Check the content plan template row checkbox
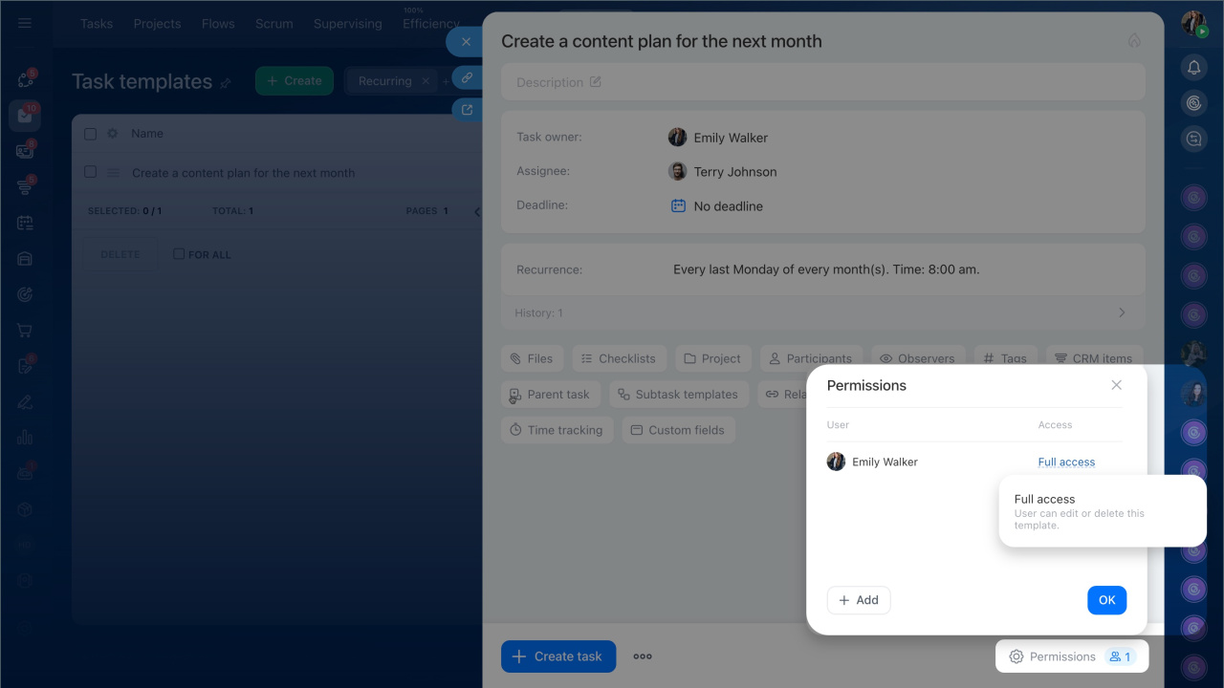 [x=91, y=172]
